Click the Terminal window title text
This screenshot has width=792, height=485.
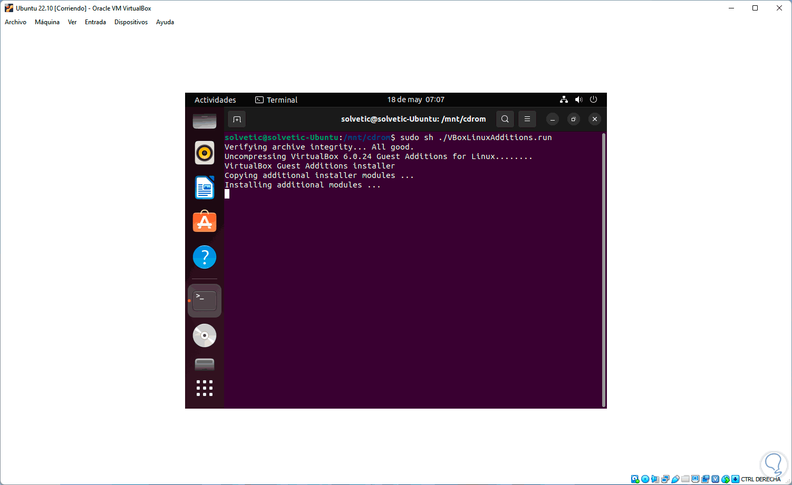pyautogui.click(x=413, y=119)
